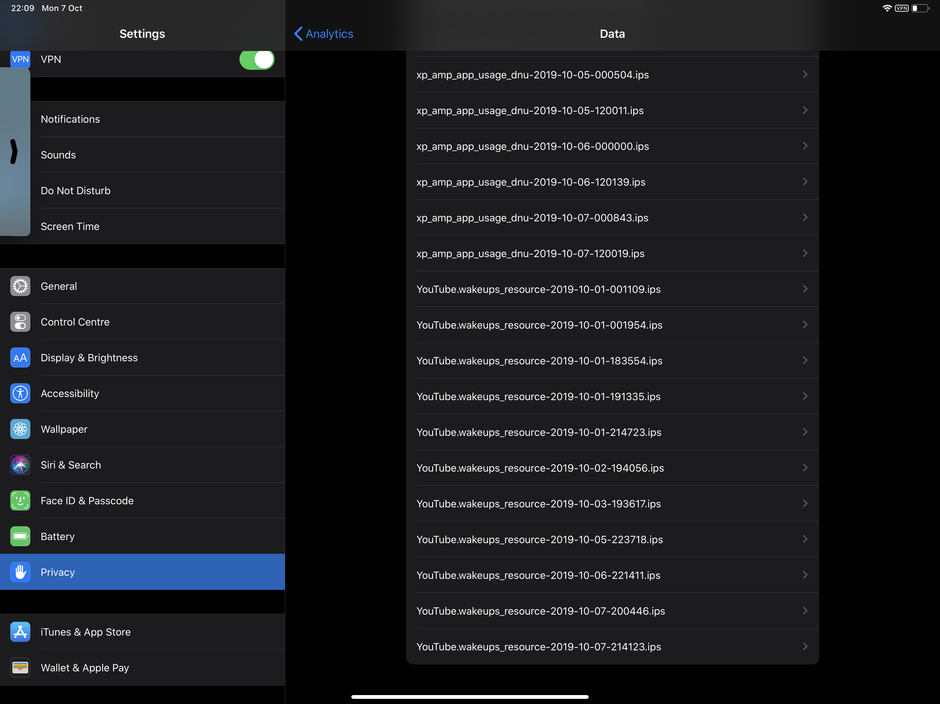Screen dimensions: 940x704
Task: Tap the iTunes & App Store icon
Action: tap(20, 632)
